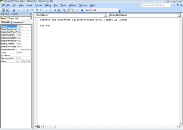This screenshot has width=183, height=130.
Task: Switch to Procedure View button
Action: [36, 126]
